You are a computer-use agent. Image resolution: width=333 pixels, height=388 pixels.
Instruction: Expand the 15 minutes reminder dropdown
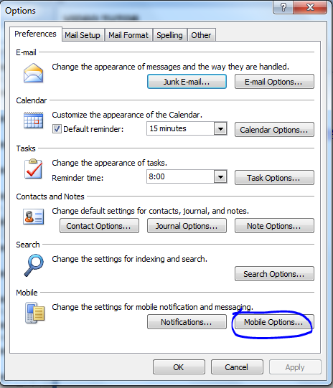[x=220, y=128]
